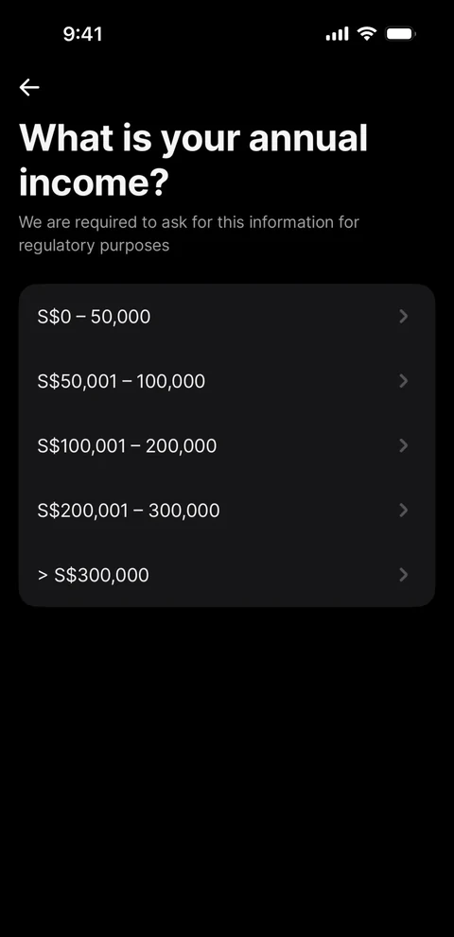
Task: Tap the Wi-Fi status icon
Action: pos(366,33)
